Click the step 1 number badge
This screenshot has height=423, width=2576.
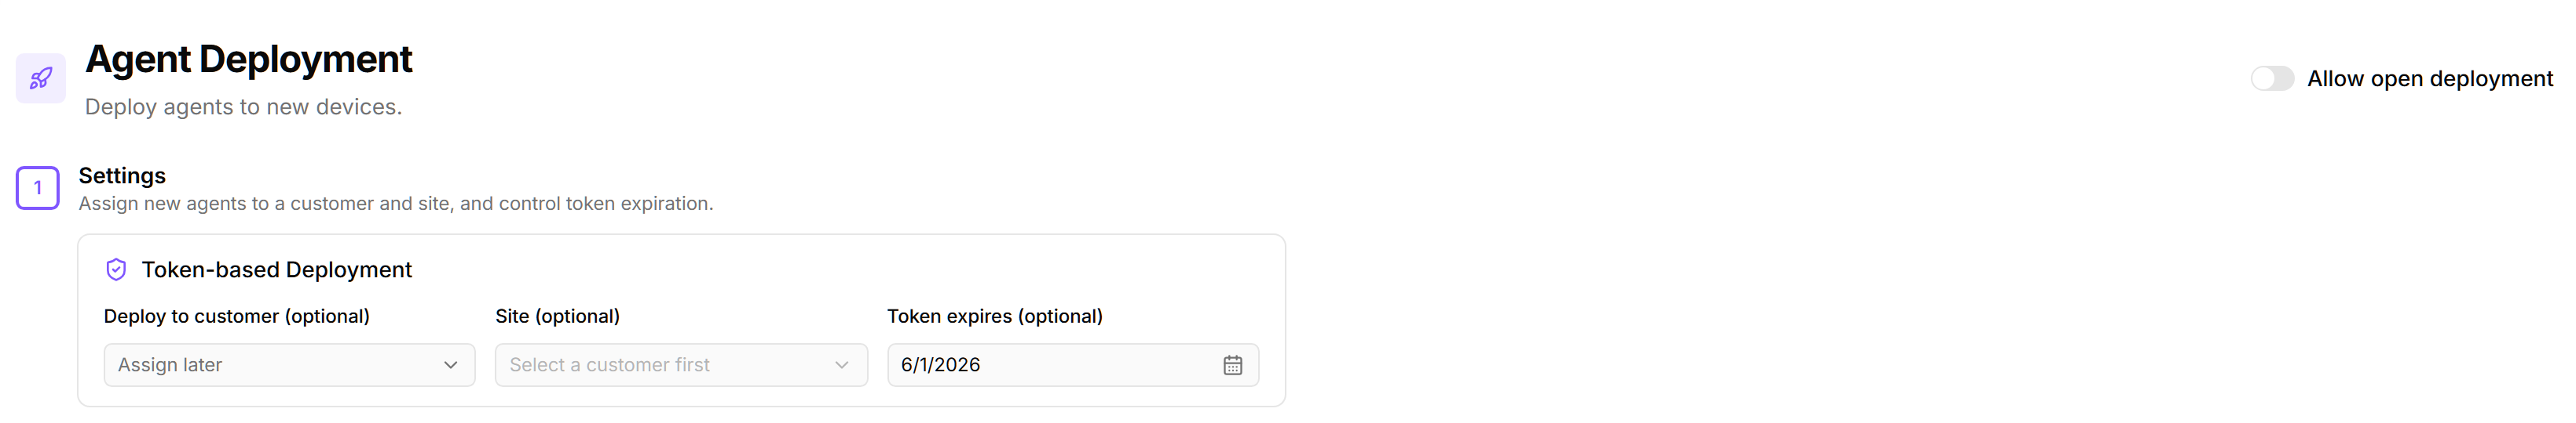tap(38, 187)
